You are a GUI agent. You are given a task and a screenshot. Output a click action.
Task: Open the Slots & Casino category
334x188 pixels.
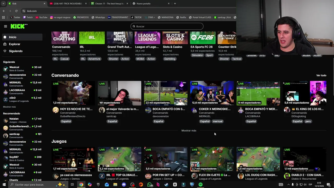tap(175, 38)
